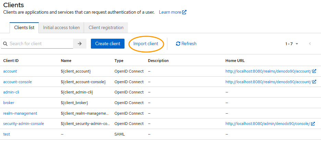Open account-console Home URL link
The width and height of the screenshot is (321, 153).
pos(269,82)
